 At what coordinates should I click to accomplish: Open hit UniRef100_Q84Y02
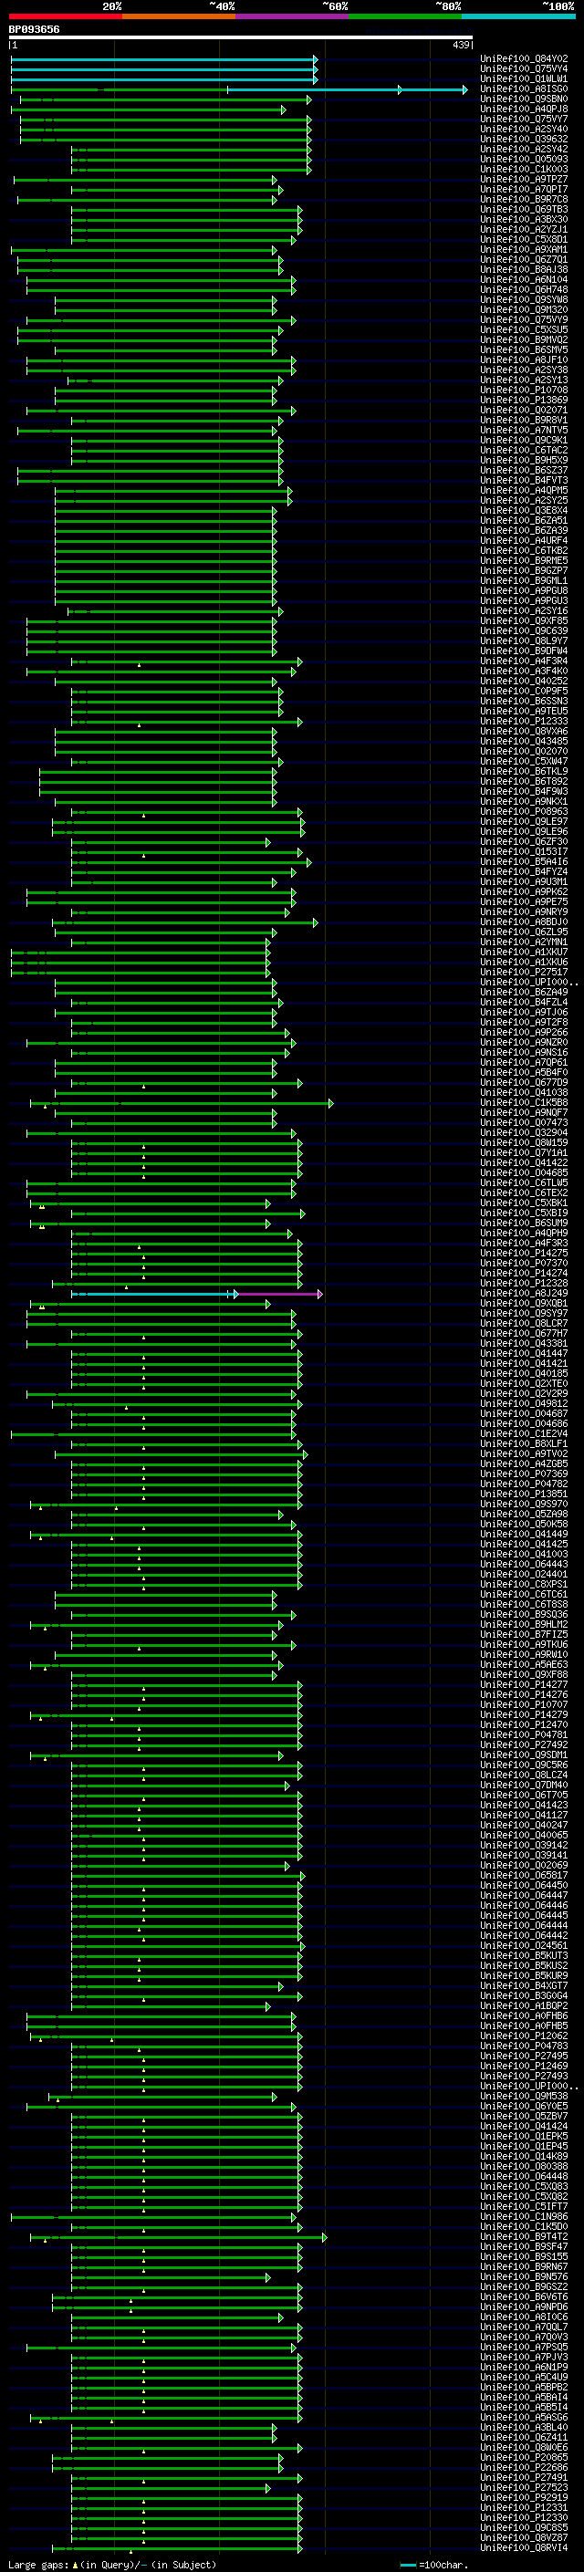(x=524, y=59)
